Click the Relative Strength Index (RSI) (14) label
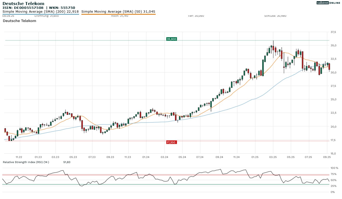The width and height of the screenshot is (342, 199). [x=26, y=162]
